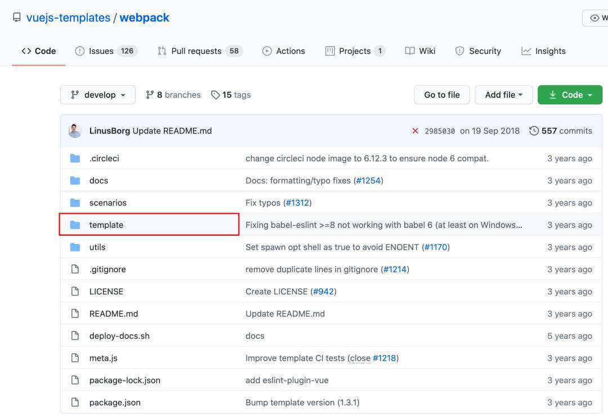Click the Wiki book icon
608x418 pixels.
[x=410, y=51]
